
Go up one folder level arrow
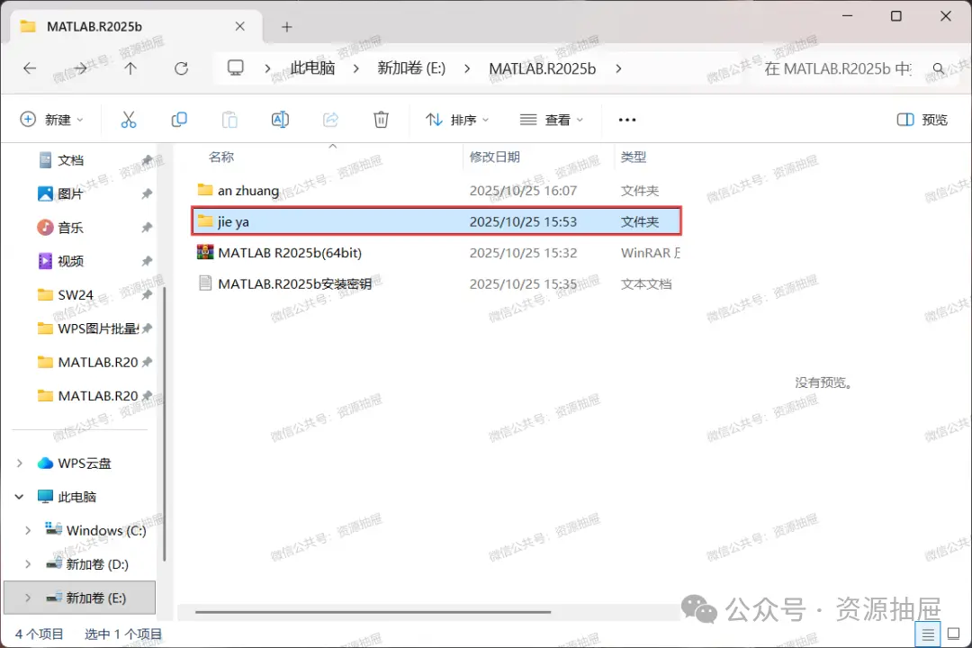coord(130,68)
